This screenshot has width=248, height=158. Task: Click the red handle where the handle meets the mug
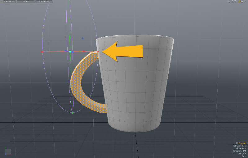click(98, 52)
